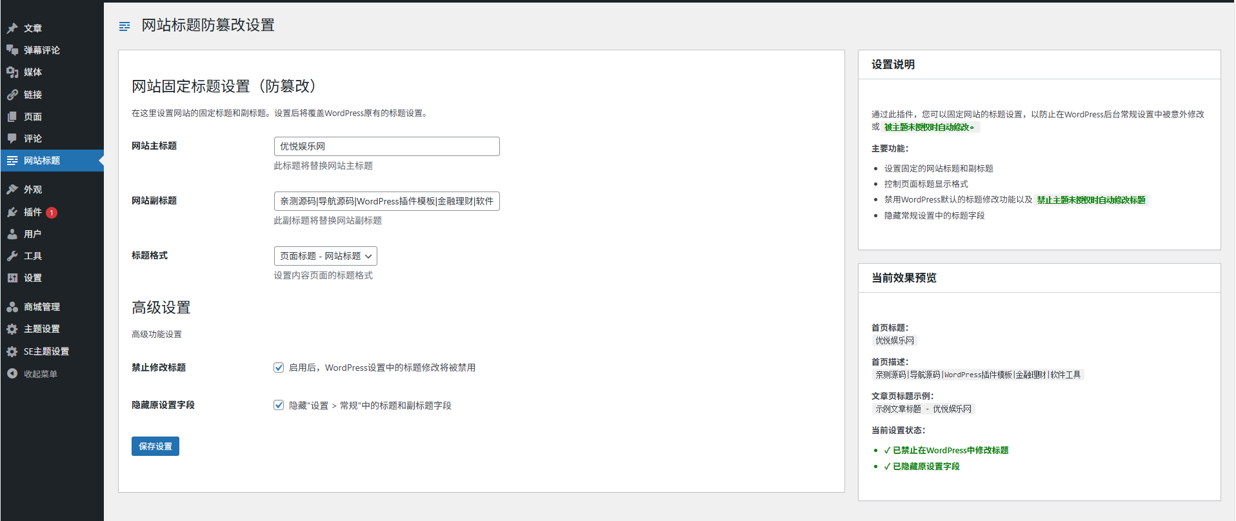This screenshot has width=1236, height=521.
Task: Go to 商城管理 in the sidebar
Action: click(42, 307)
